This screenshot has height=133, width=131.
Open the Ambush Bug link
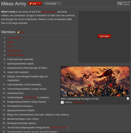pos(14,51)
